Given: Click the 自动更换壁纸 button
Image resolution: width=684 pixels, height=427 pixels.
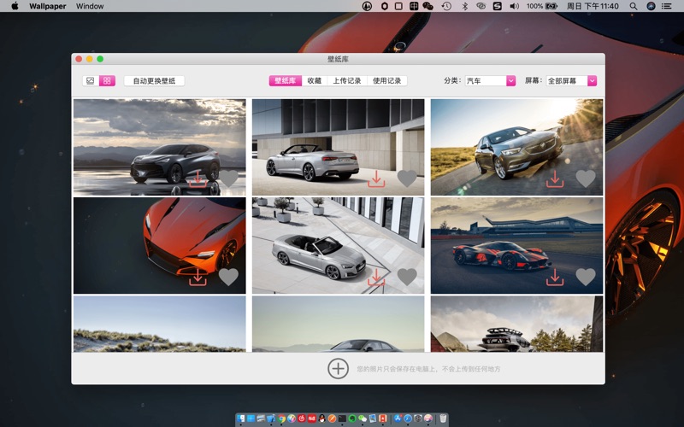Looking at the screenshot, I should coord(154,81).
